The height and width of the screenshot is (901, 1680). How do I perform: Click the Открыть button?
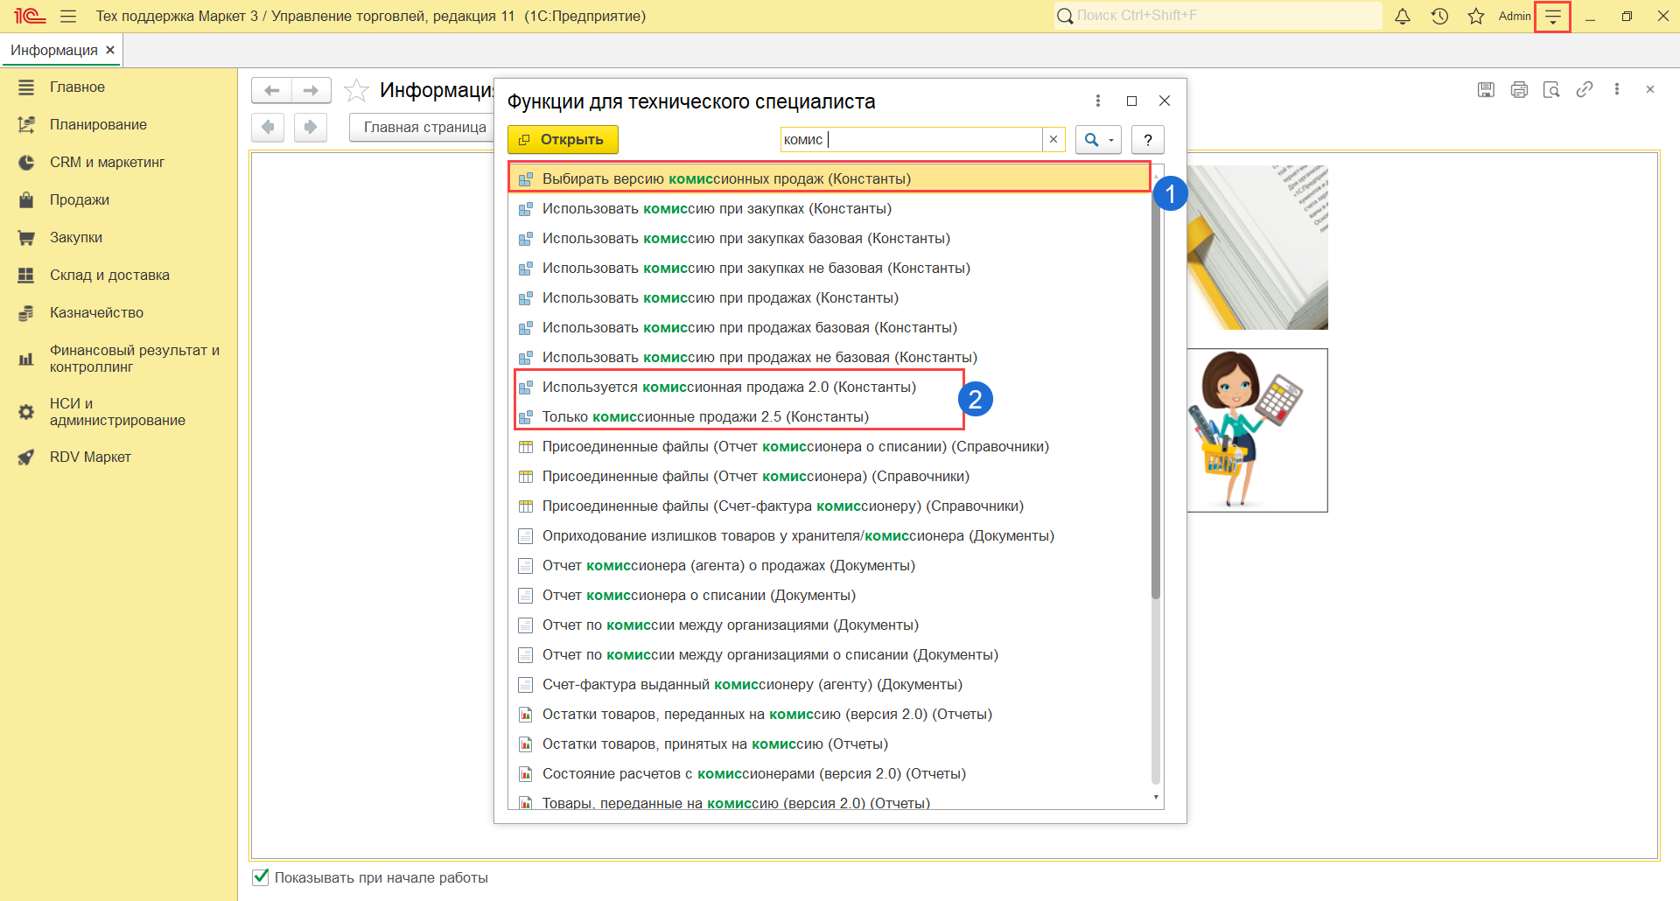click(562, 140)
